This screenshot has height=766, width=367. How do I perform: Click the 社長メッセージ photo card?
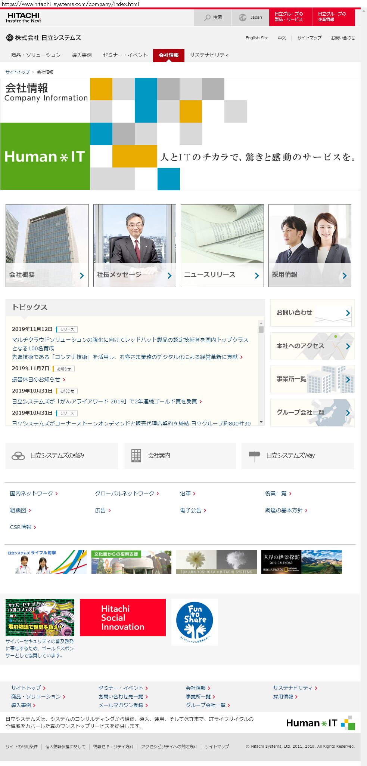point(134,245)
